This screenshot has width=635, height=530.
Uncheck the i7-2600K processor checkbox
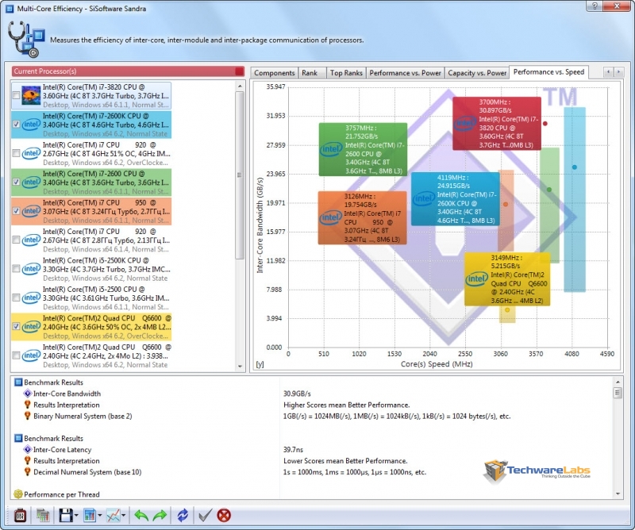pos(16,125)
